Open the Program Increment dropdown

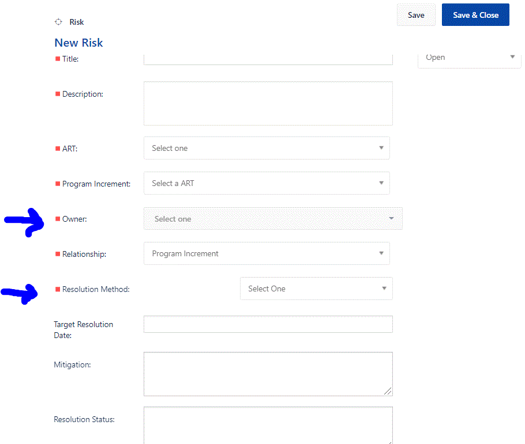coord(267,183)
